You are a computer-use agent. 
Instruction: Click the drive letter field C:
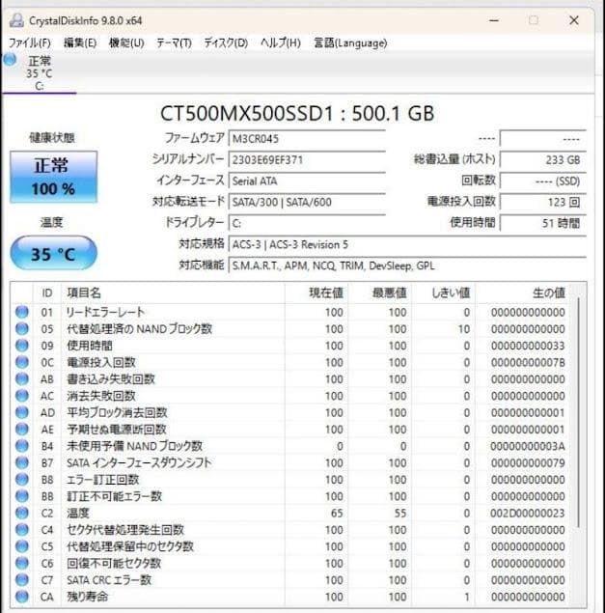(x=307, y=223)
